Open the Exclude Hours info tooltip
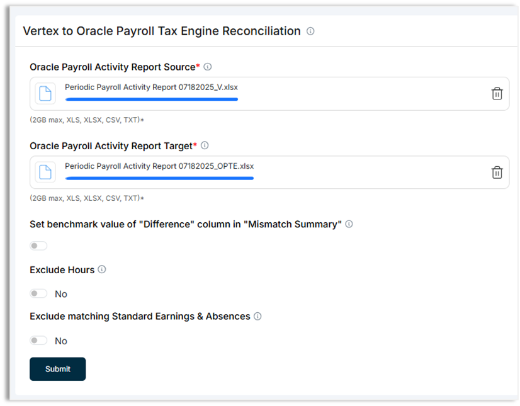Screen dimensions: 520x406 point(102,269)
